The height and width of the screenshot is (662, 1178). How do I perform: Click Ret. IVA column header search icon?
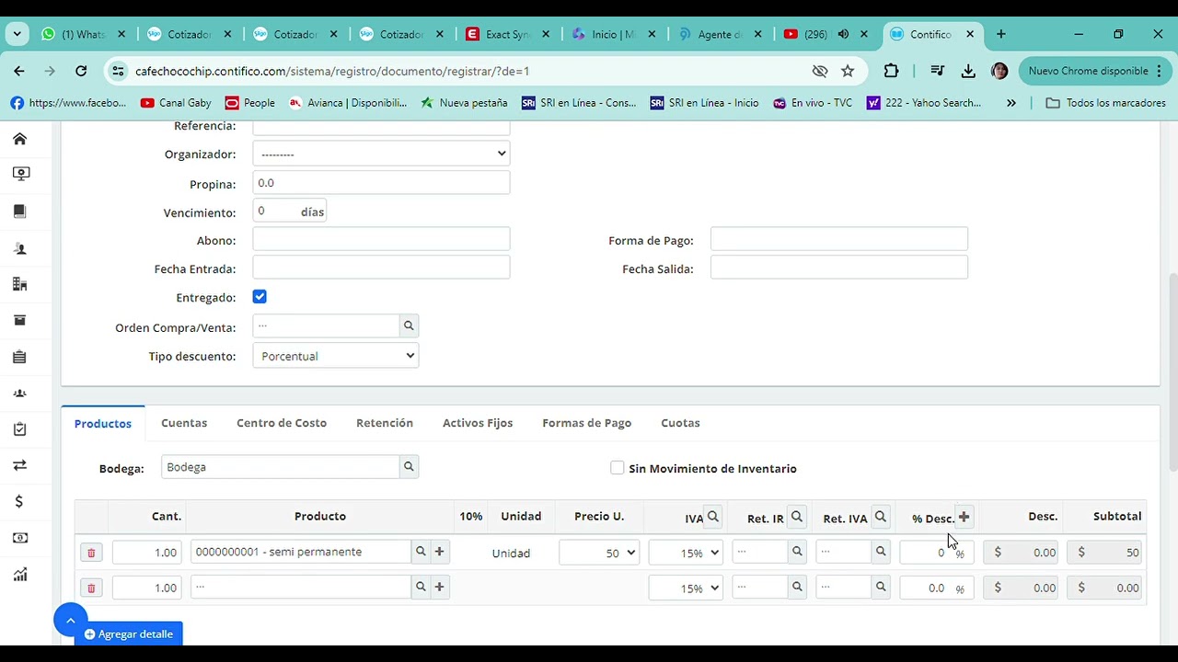(x=881, y=517)
